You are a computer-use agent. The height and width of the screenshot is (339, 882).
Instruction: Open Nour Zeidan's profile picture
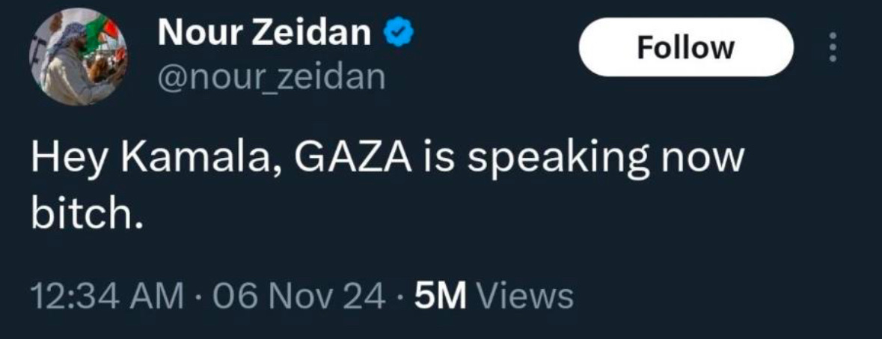(78, 57)
